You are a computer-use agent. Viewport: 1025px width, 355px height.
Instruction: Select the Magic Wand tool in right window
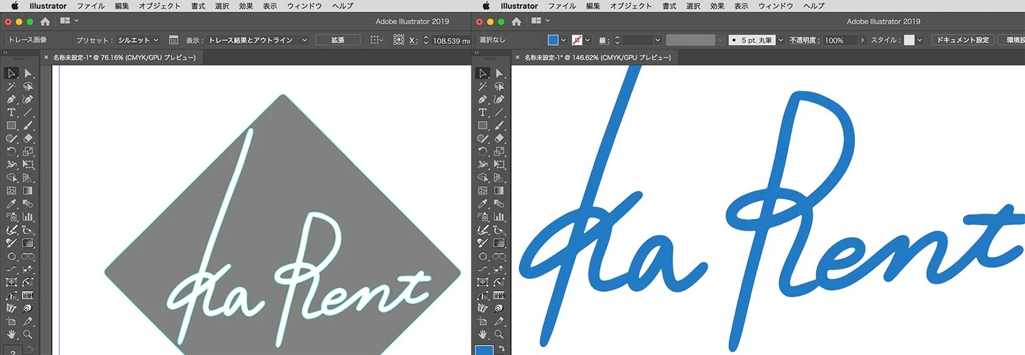pyautogui.click(x=483, y=86)
